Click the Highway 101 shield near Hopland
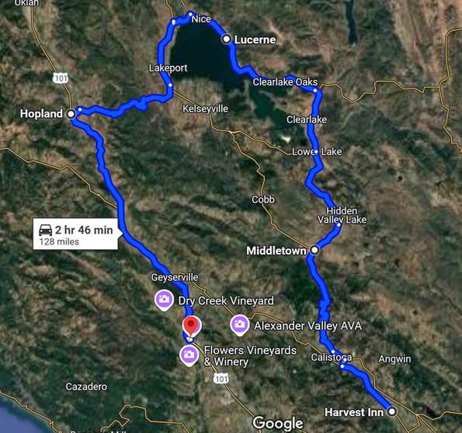Viewport: 462px width, 433px height. (x=61, y=78)
